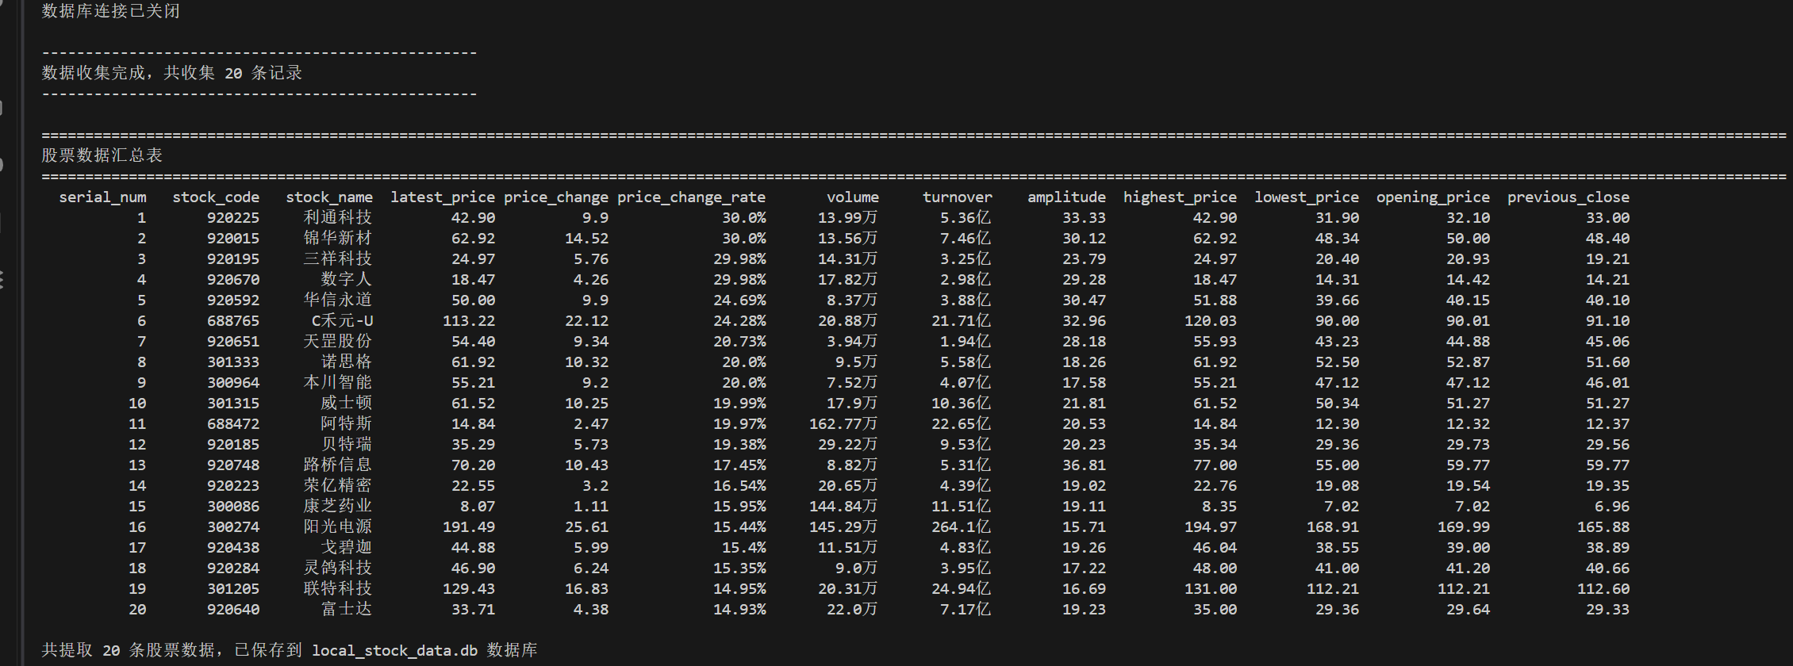Click the 数据收集完成 summary line
Viewport: 1793px width, 666px height.
point(172,73)
